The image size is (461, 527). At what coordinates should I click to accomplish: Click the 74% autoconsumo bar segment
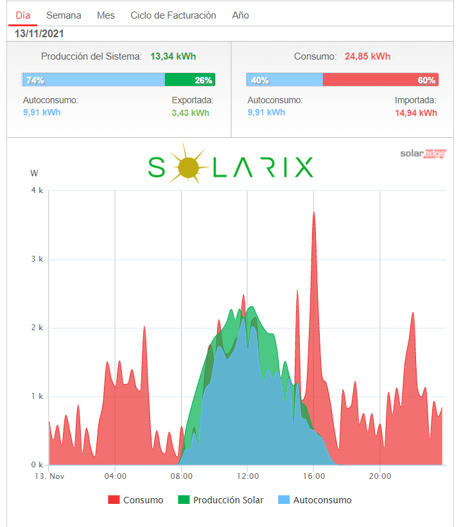tap(94, 80)
